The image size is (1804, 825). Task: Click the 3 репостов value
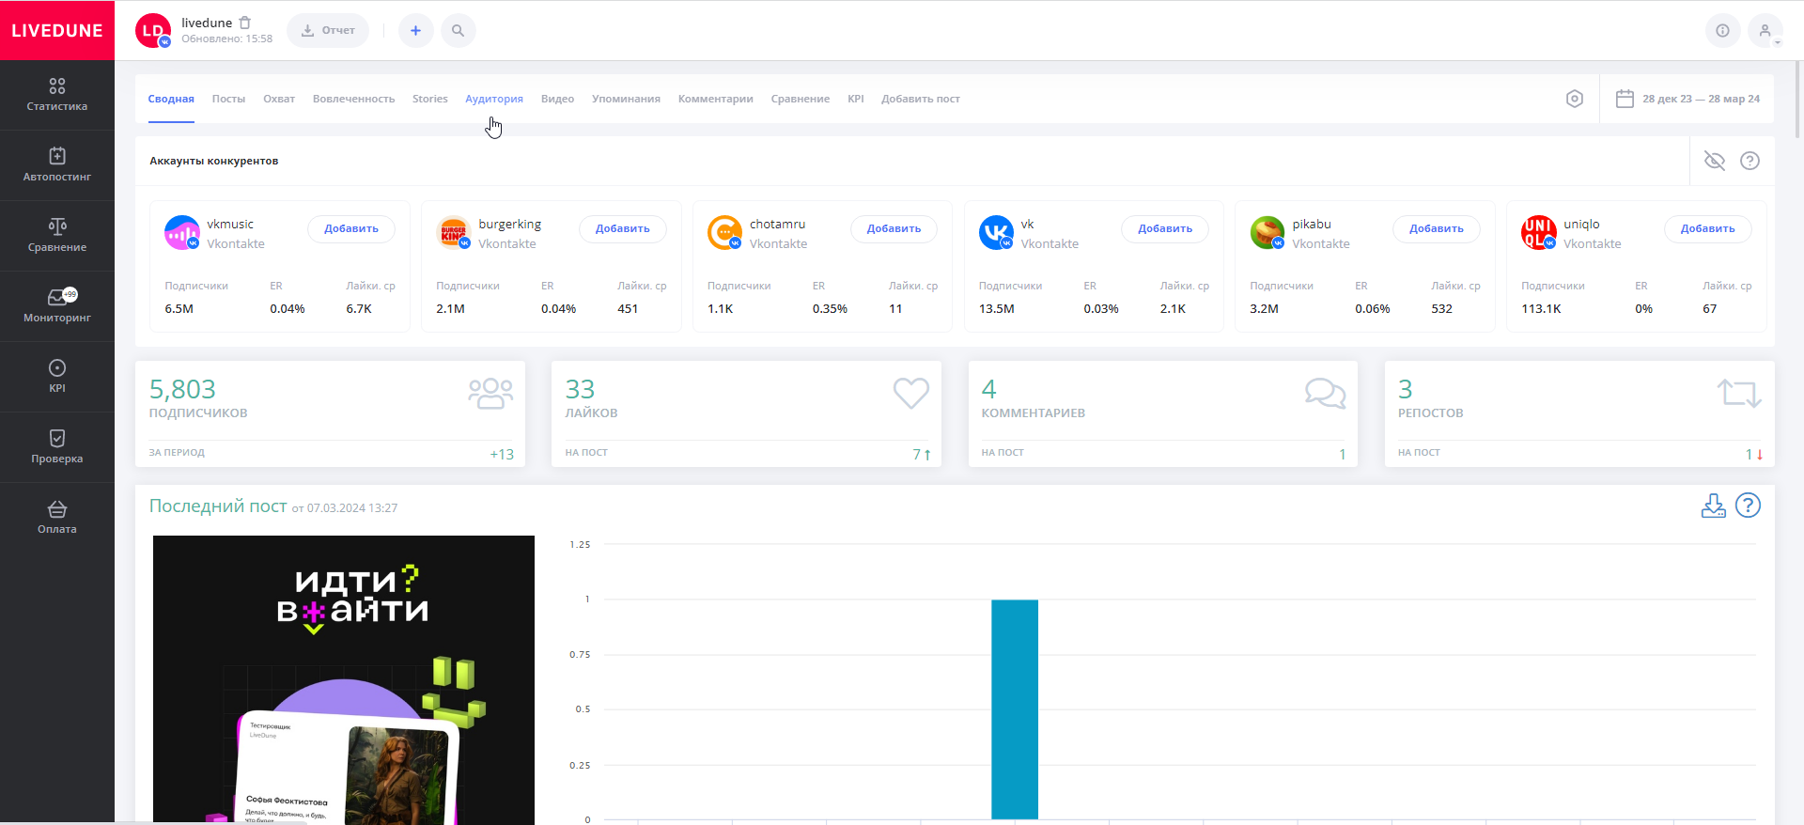pos(1406,389)
